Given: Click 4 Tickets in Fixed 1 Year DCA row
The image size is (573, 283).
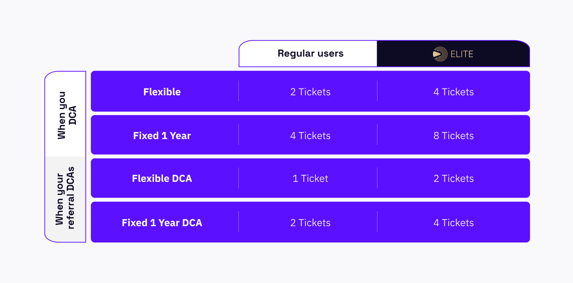Looking at the screenshot, I should [x=454, y=223].
